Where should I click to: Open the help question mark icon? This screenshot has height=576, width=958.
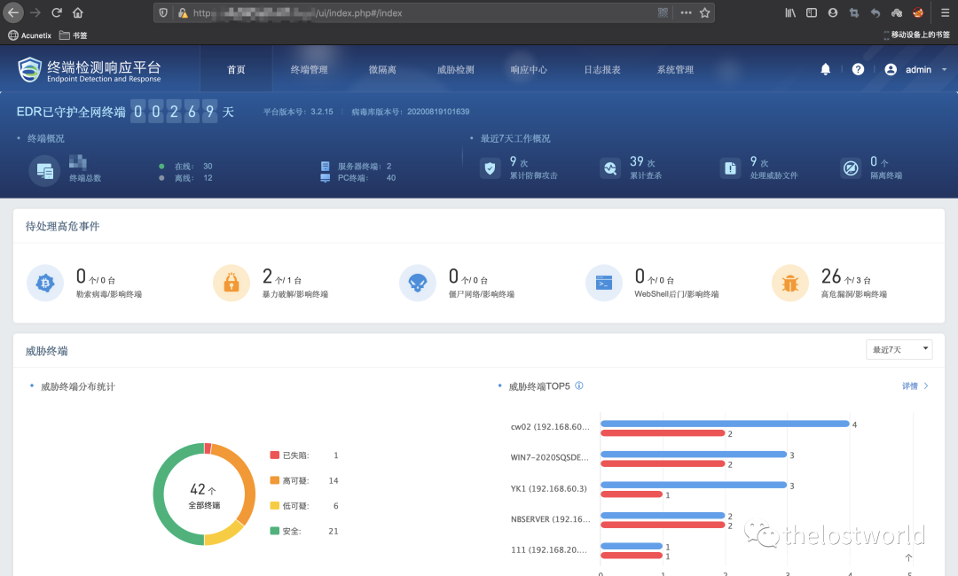click(x=858, y=69)
